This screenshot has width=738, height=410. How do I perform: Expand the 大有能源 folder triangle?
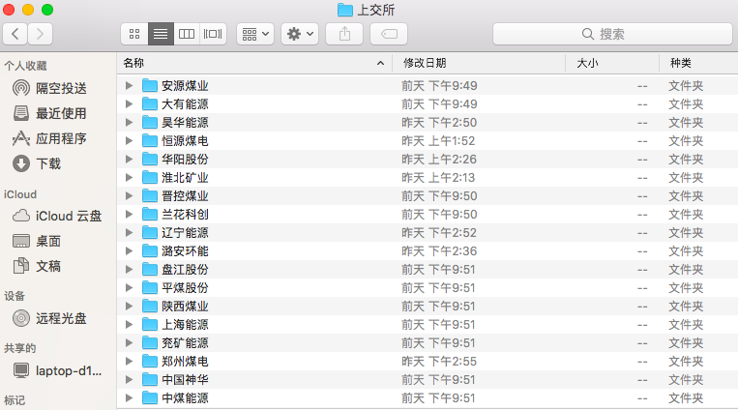coord(129,104)
